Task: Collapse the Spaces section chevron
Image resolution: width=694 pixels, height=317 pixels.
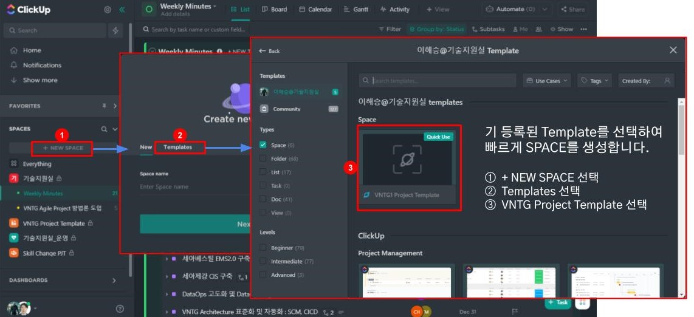Action: click(115, 129)
